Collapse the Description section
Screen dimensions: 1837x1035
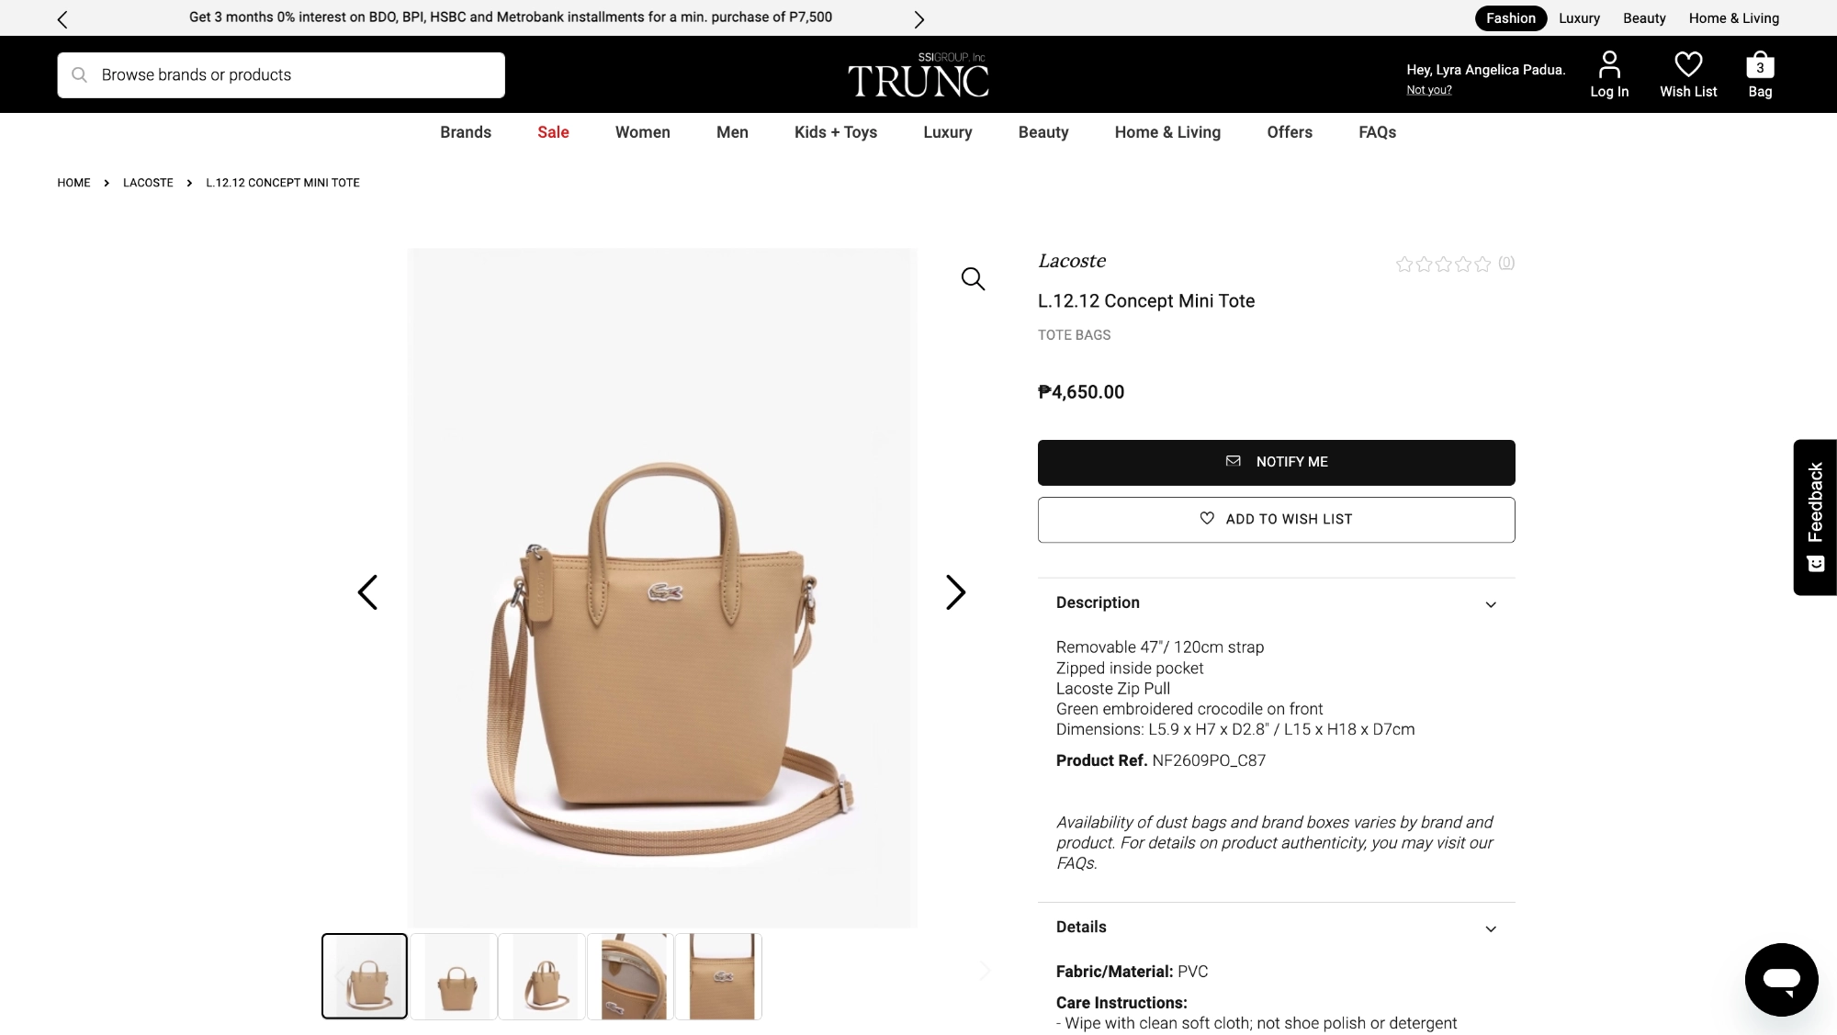[1491, 604]
